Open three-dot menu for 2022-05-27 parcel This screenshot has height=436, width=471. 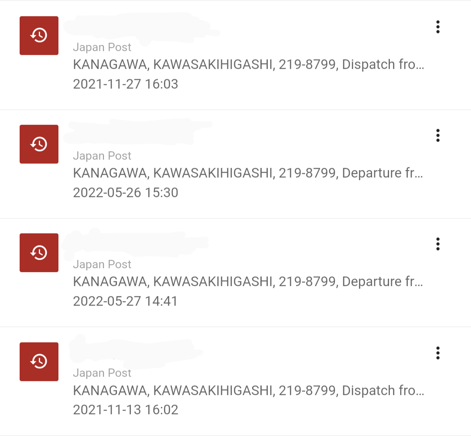(x=438, y=244)
